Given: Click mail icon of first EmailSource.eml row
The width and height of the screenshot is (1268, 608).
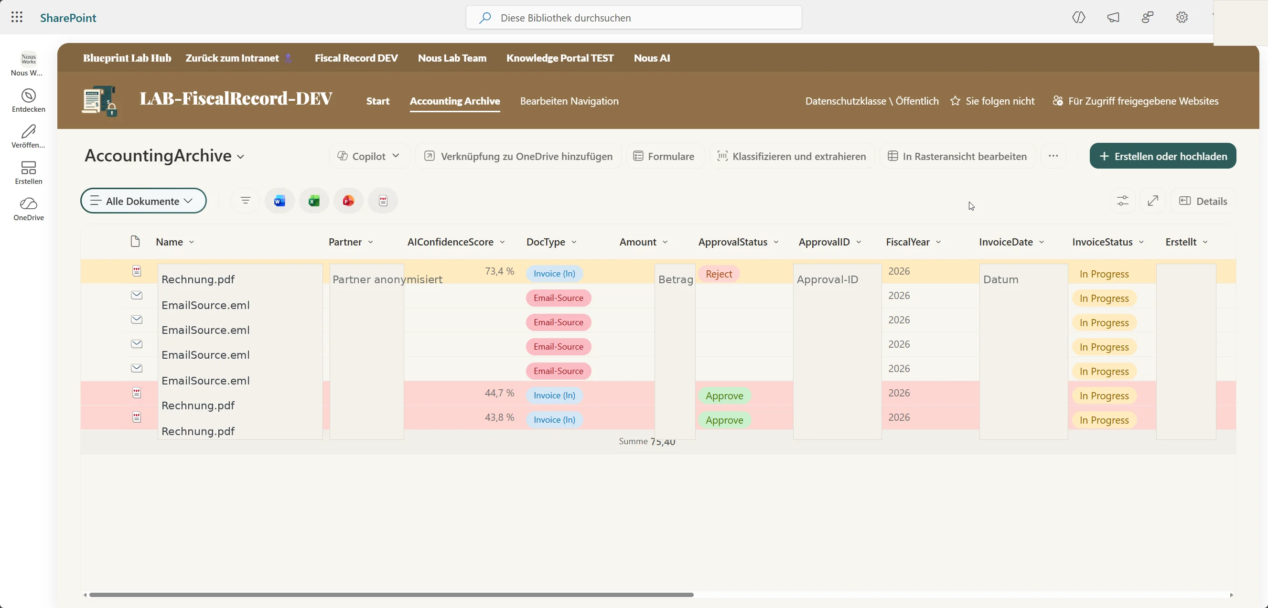Looking at the screenshot, I should 137,295.
